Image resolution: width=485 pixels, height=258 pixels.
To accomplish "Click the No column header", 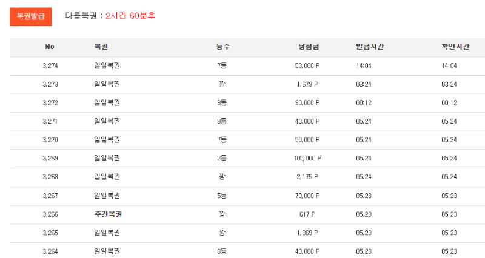I will pyautogui.click(x=50, y=47).
